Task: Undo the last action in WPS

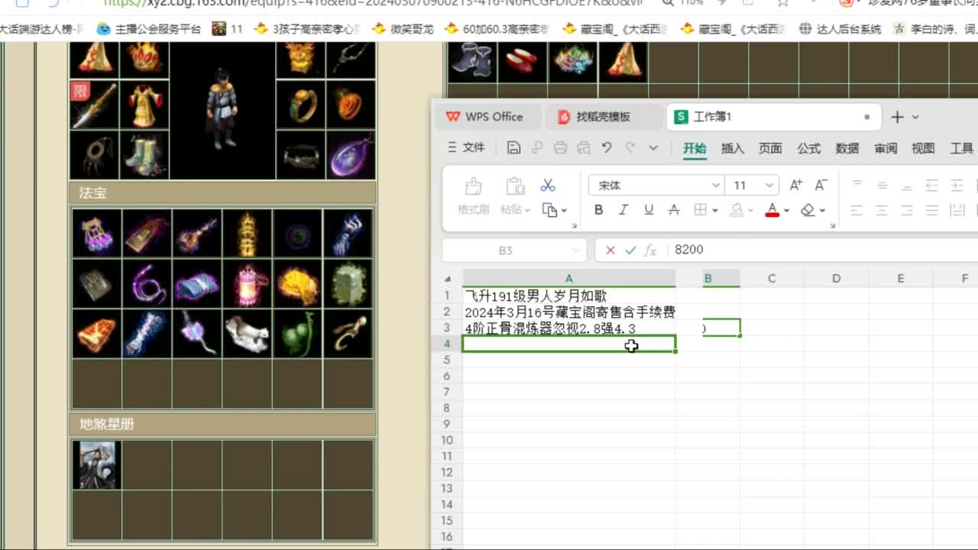Action: (607, 148)
